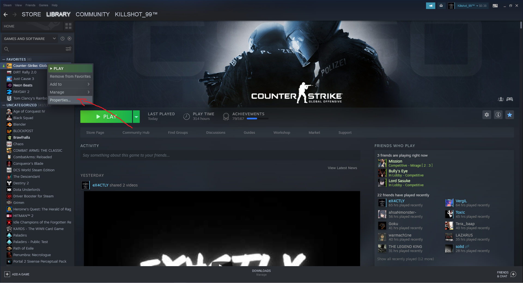
Task: Select the PAYDAY 2 game icon
Action: coord(9,92)
